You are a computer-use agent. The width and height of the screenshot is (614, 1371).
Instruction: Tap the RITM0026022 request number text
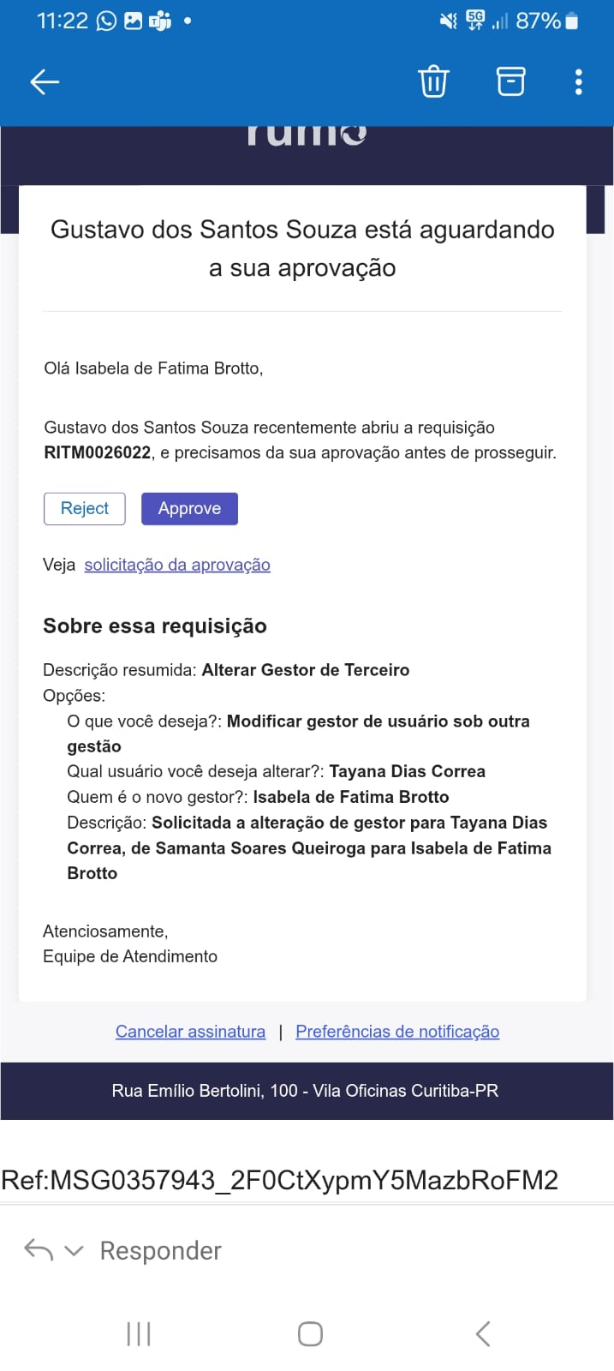point(98,452)
